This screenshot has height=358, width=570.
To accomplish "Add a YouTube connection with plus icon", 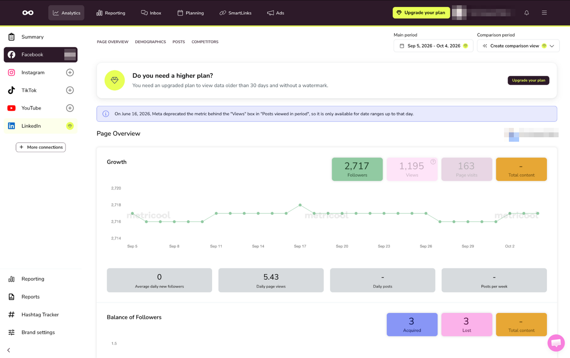I will tap(70, 108).
